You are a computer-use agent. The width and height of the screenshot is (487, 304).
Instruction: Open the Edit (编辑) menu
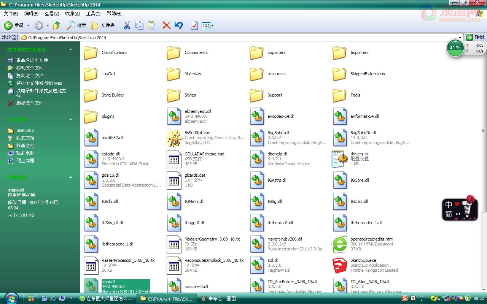[31, 14]
